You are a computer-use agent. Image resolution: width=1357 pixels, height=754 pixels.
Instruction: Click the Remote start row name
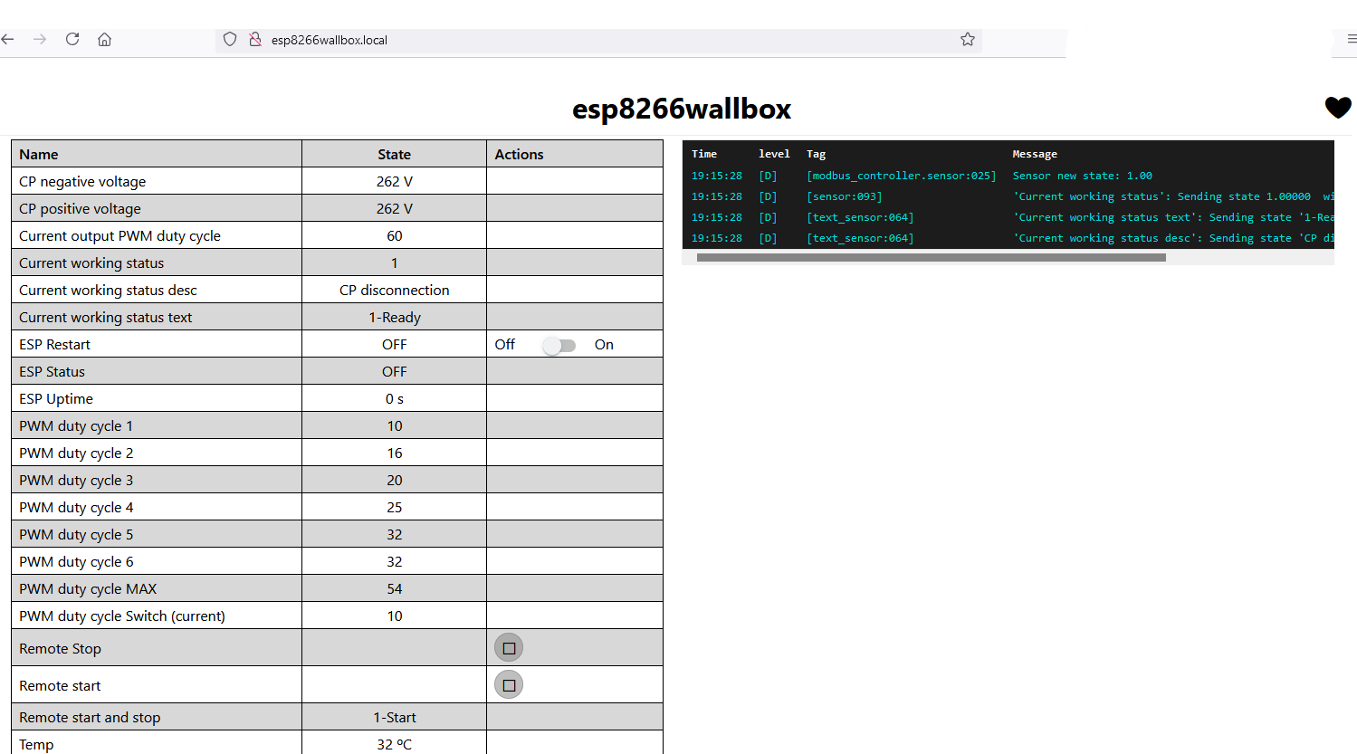point(60,685)
